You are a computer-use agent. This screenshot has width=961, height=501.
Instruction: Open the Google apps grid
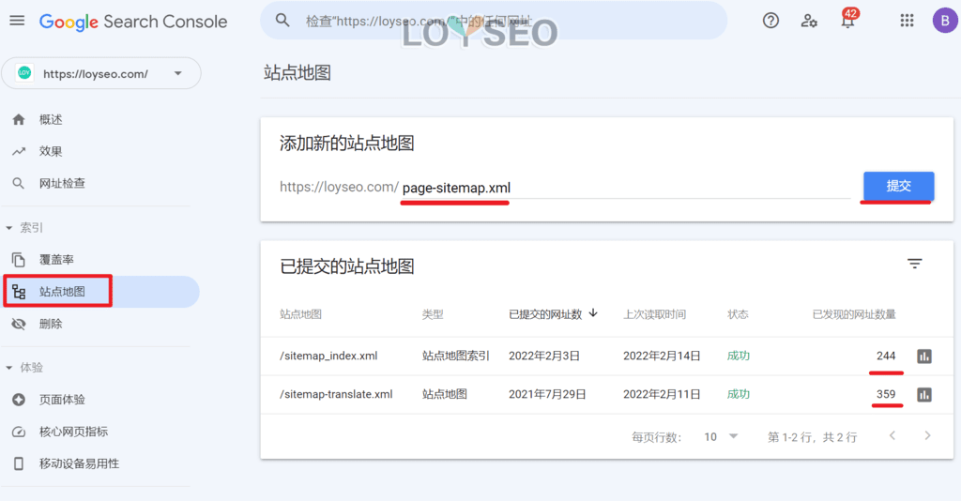coord(907,21)
